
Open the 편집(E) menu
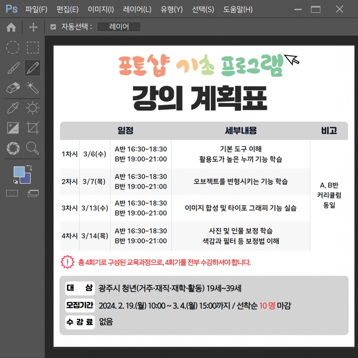pyautogui.click(x=67, y=9)
